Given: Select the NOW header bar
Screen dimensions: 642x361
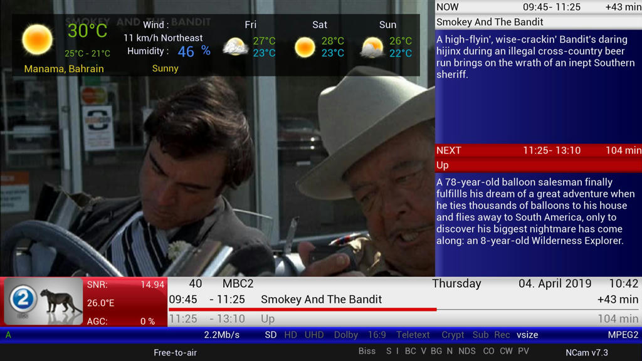Looking at the screenshot, I should [x=539, y=7].
